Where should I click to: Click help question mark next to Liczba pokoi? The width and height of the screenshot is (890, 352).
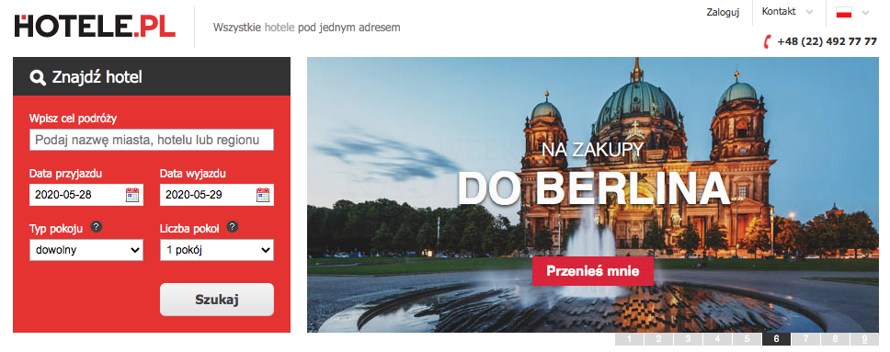tap(232, 227)
